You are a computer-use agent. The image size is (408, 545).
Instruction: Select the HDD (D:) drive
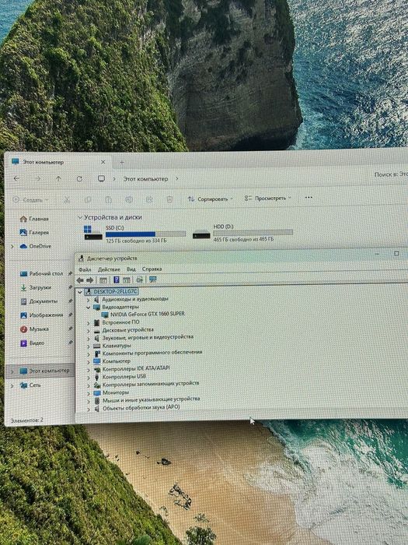tap(242, 233)
